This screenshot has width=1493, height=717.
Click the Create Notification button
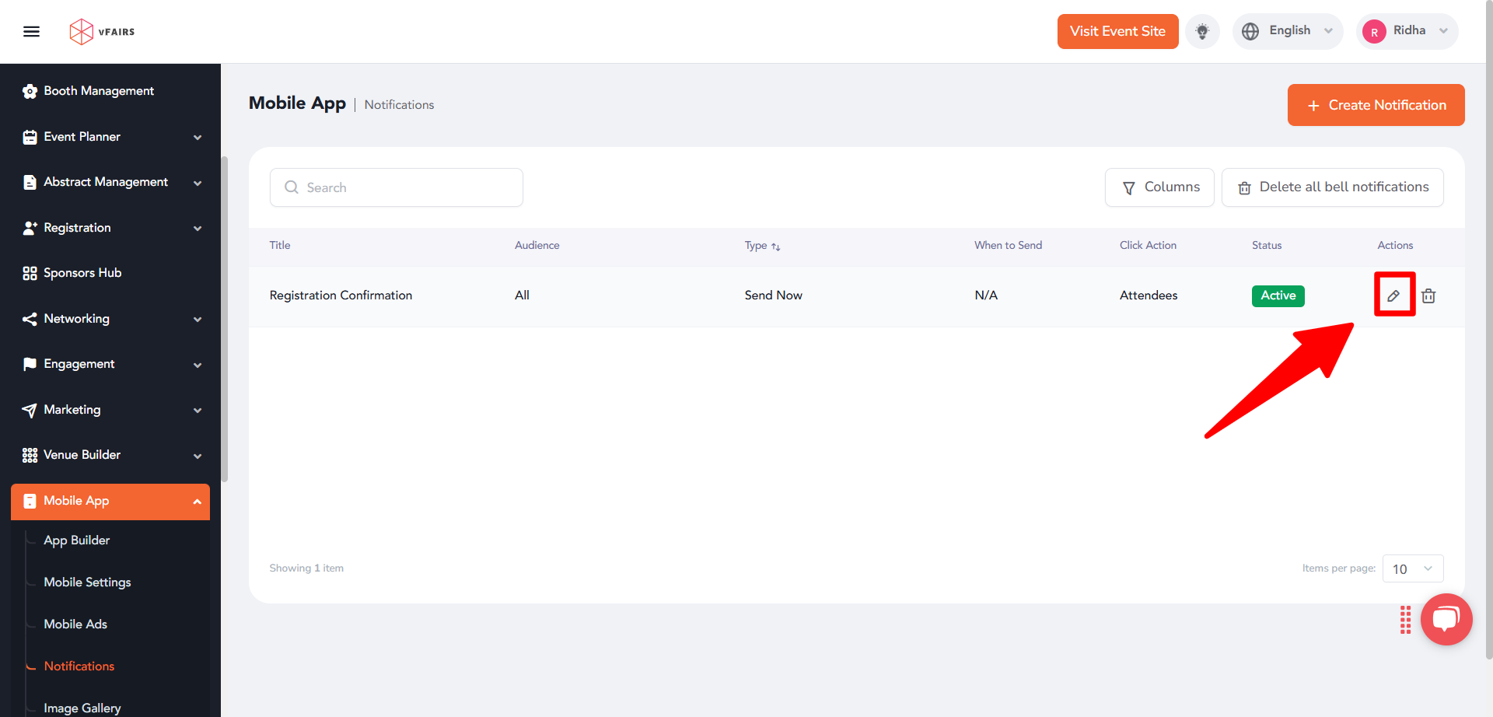[1376, 105]
